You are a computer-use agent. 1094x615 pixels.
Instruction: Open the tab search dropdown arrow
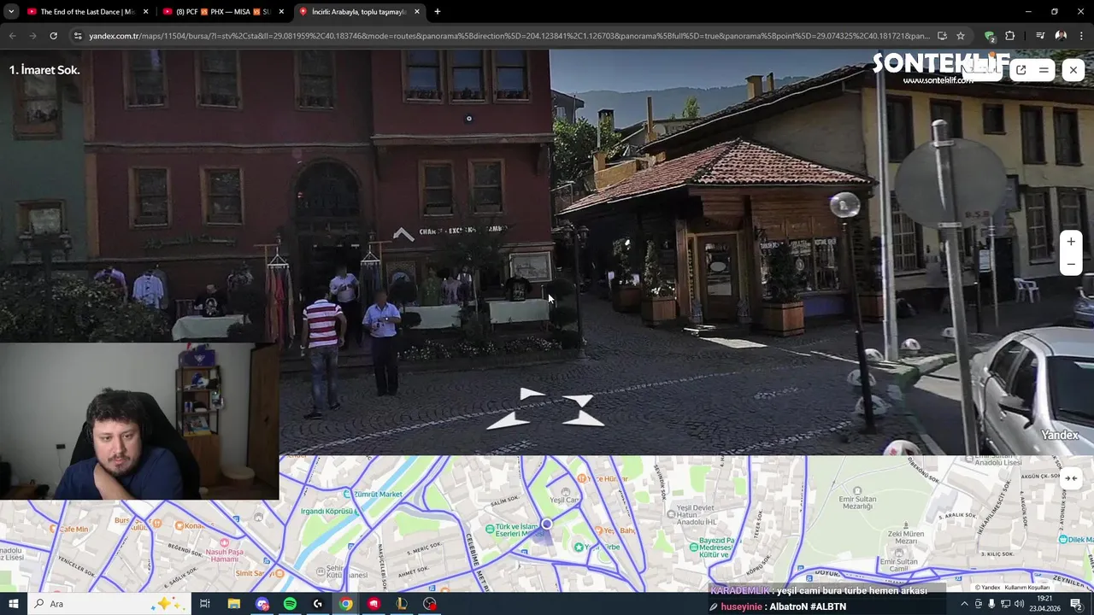click(x=11, y=12)
